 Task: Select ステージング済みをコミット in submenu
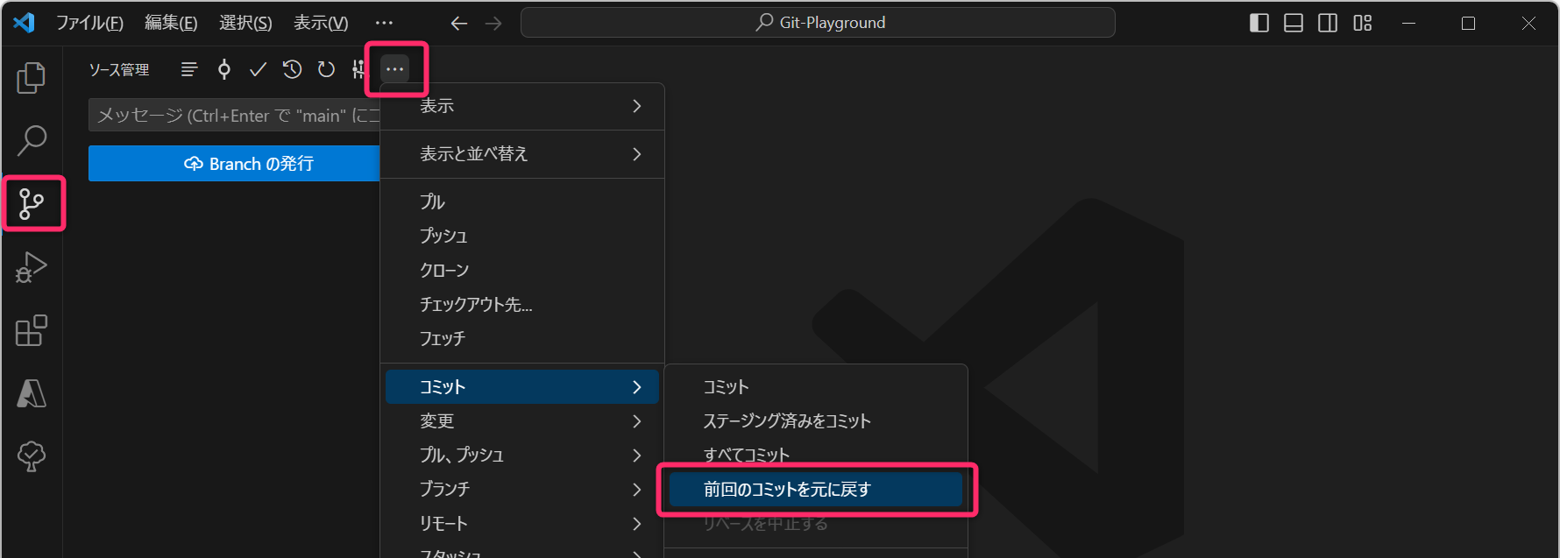[x=786, y=421]
